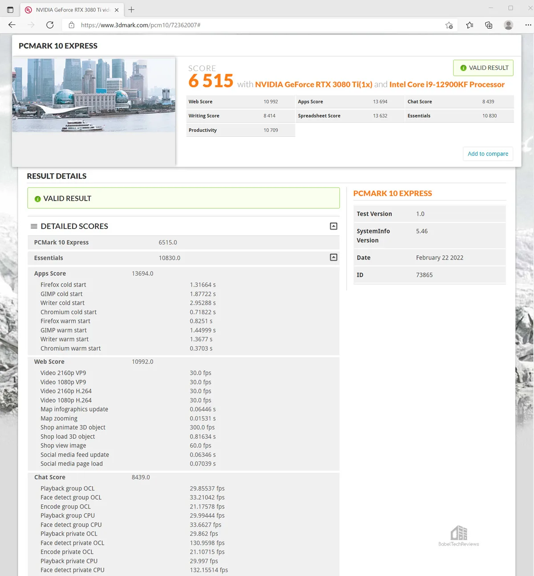Click the Test Version 1.0 row
The width and height of the screenshot is (534, 576).
pos(429,214)
